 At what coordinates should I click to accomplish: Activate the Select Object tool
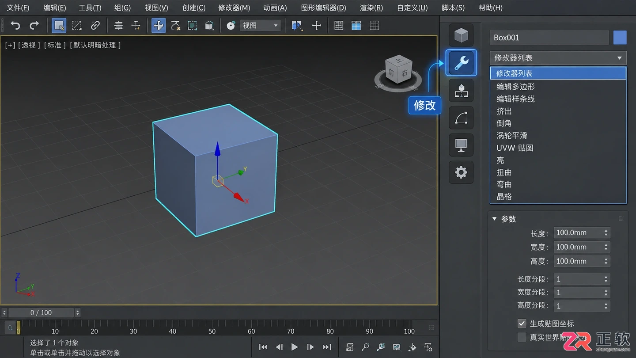tap(59, 26)
